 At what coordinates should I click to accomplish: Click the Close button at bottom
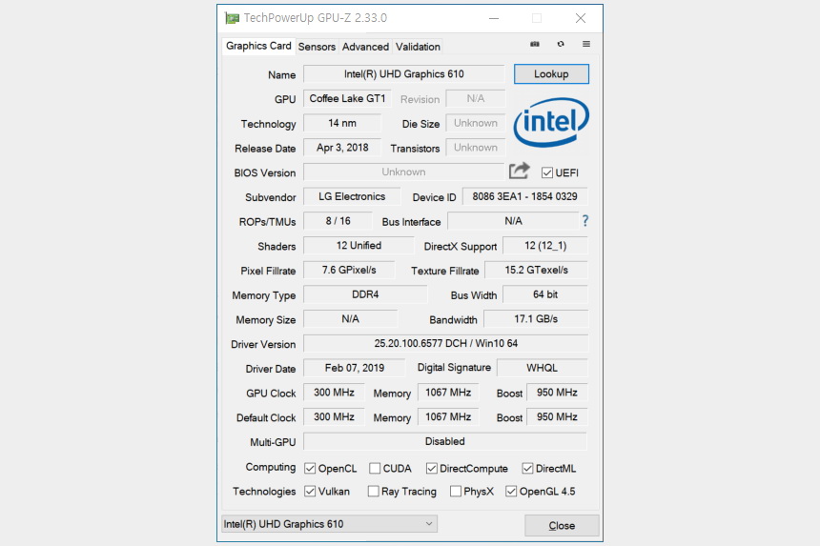click(x=562, y=526)
